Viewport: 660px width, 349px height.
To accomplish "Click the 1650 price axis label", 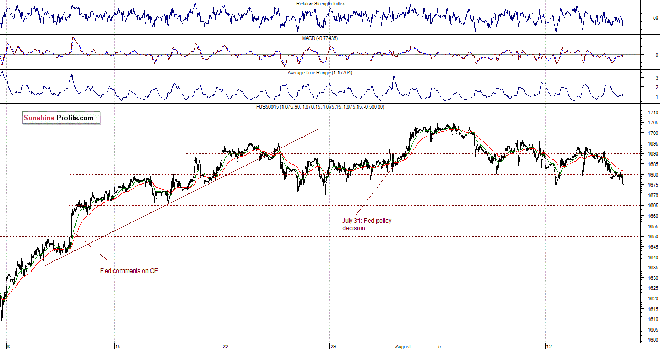I will pos(653,237).
